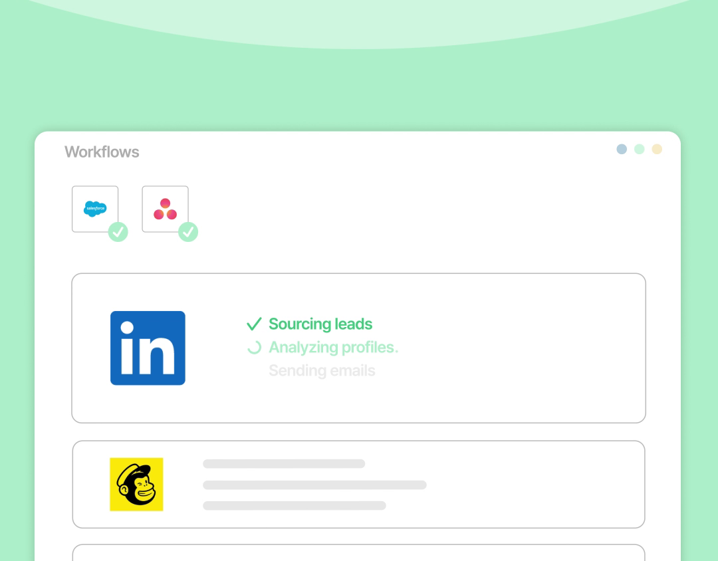Click the green window dot
The height and width of the screenshot is (561, 718).
point(640,150)
